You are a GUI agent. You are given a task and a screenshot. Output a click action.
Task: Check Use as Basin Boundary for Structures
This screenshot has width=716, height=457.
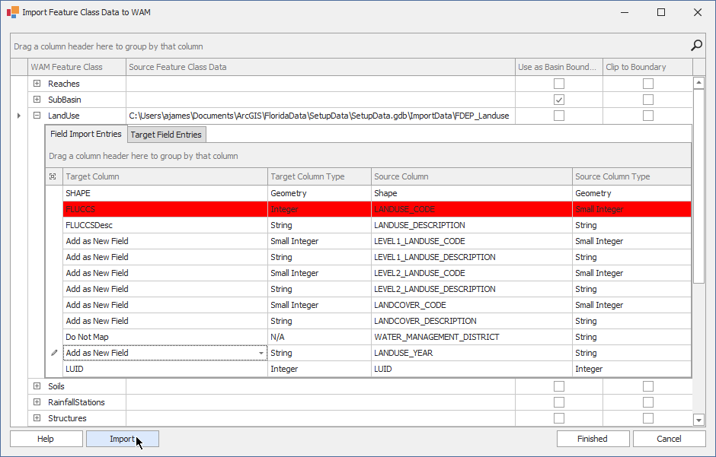pos(559,418)
